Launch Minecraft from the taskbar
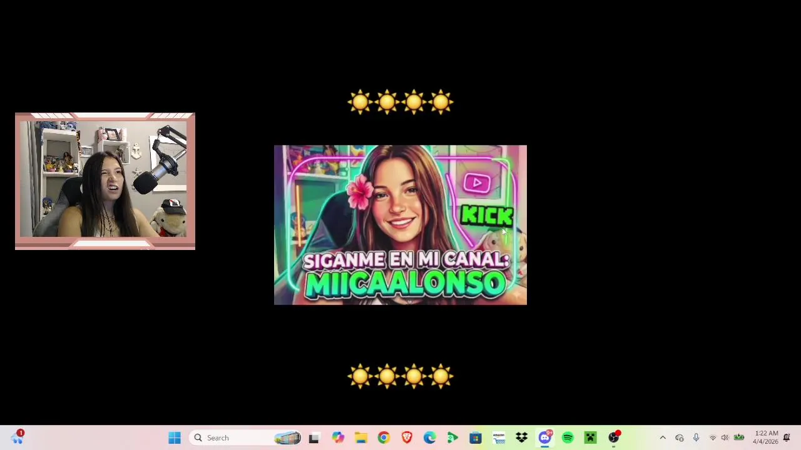 [x=590, y=437]
